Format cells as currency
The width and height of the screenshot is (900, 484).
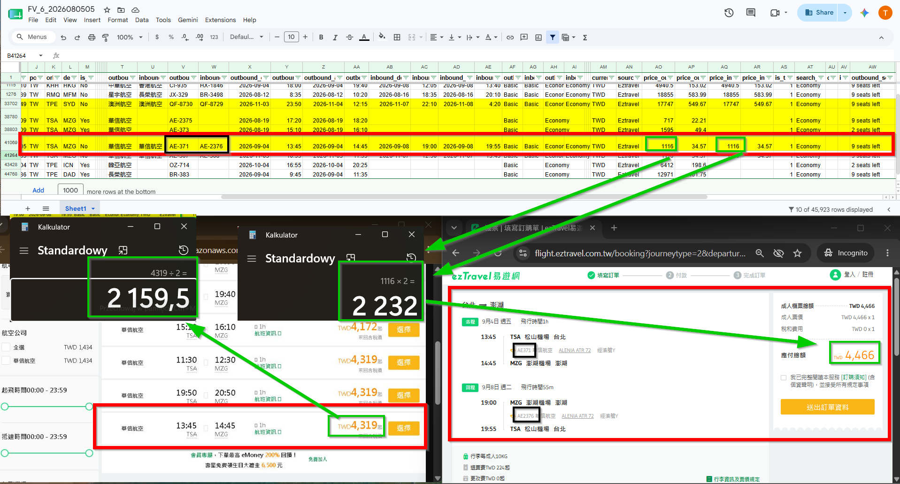tap(157, 38)
